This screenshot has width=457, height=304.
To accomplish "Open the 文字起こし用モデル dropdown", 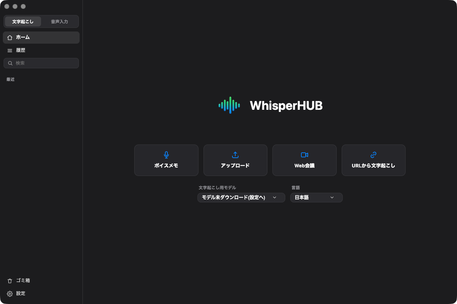I will [241, 197].
